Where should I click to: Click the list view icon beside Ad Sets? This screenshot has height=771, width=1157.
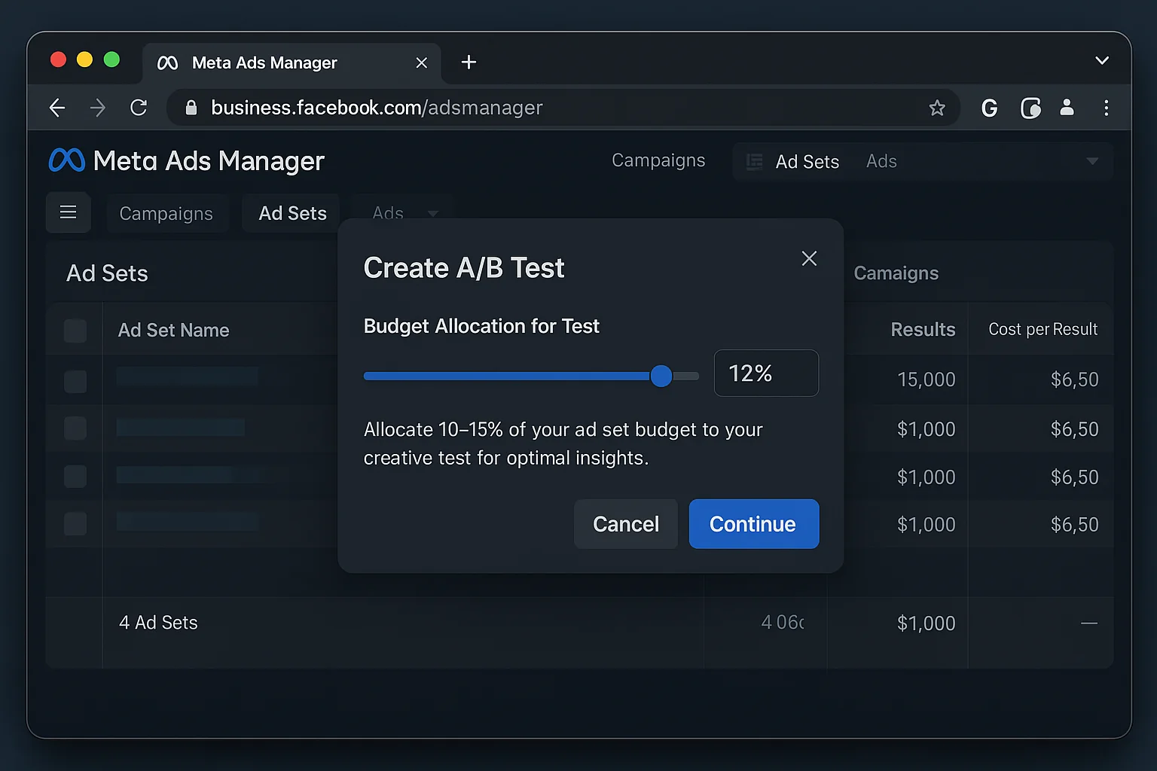pyautogui.click(x=753, y=161)
